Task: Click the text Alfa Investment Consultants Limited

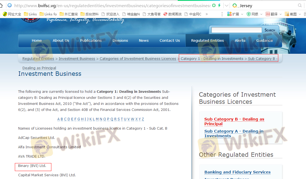Action: point(49,147)
